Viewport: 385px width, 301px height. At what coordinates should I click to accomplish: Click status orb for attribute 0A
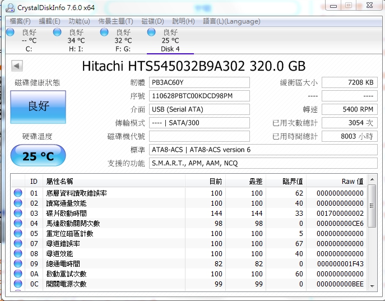pos(18,274)
